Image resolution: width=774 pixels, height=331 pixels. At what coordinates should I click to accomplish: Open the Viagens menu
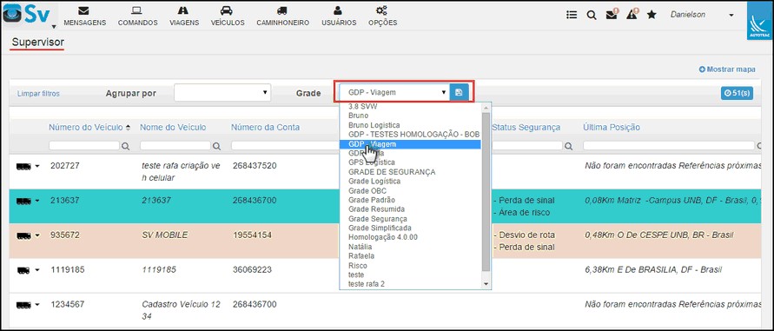(x=184, y=17)
